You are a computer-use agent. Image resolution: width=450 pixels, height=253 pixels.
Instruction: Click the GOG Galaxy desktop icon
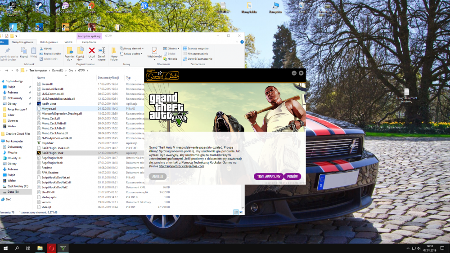[x=65, y=8]
